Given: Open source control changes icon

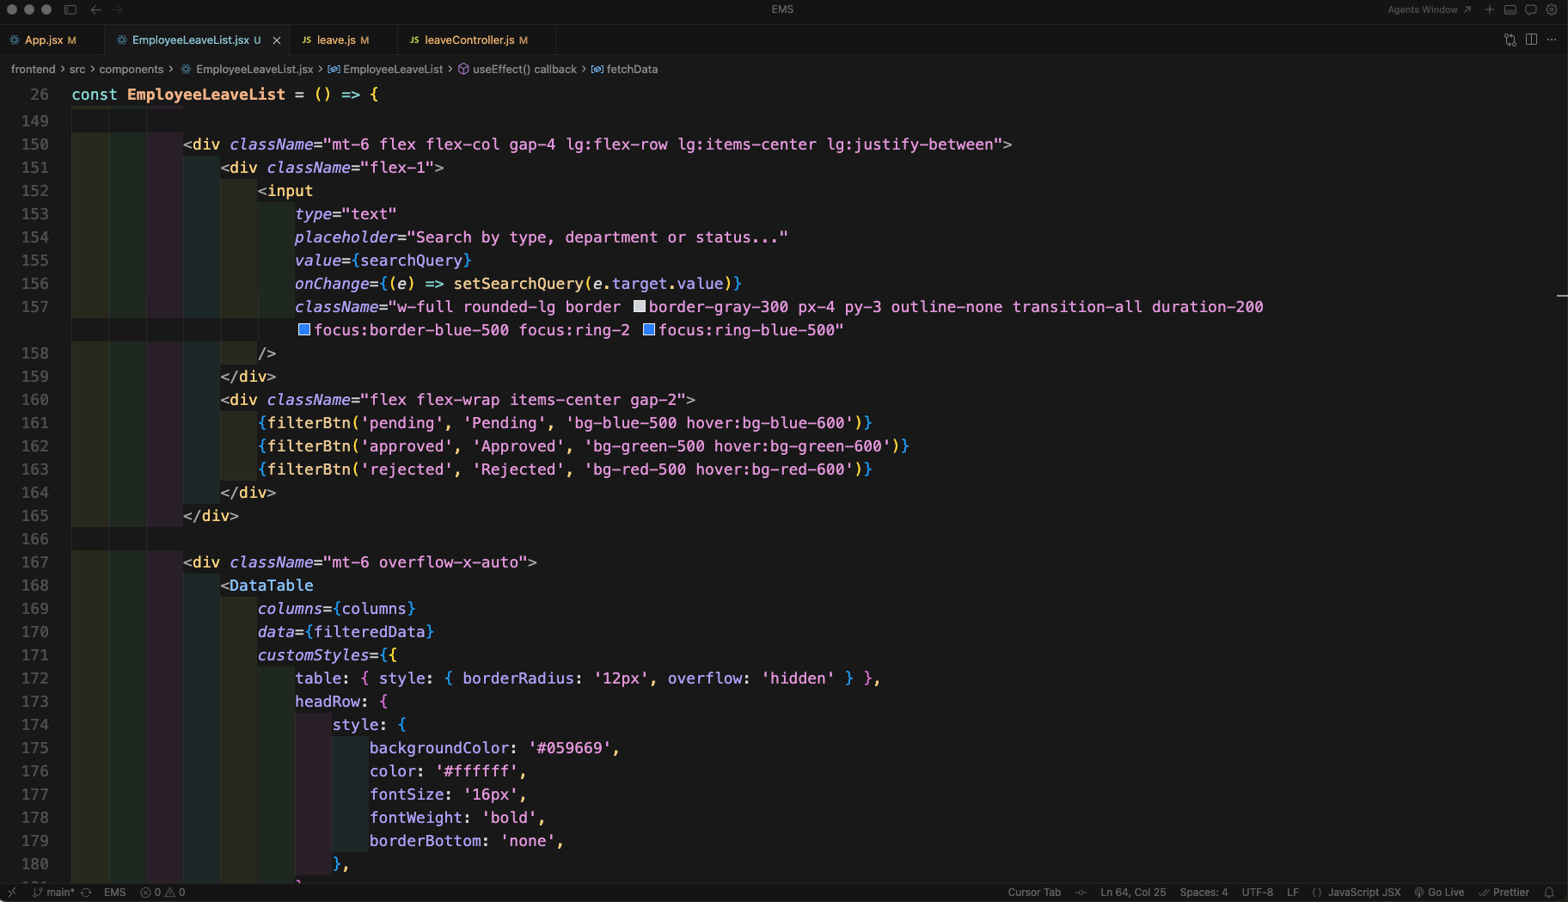Looking at the screenshot, I should pos(1510,40).
